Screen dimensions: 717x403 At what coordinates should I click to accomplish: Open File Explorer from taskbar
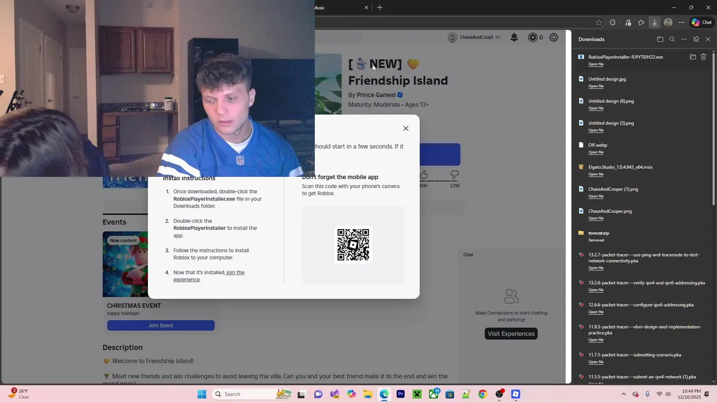click(367, 394)
